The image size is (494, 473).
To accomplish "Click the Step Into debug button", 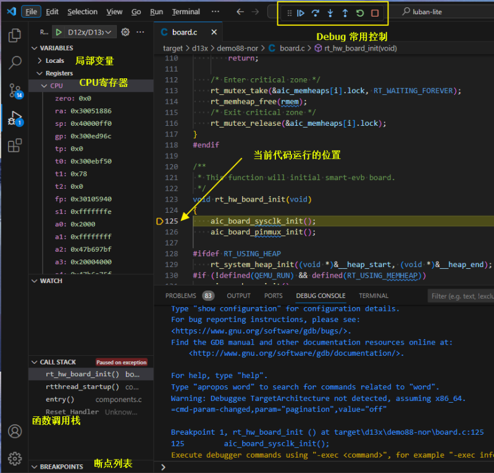I will coord(330,13).
